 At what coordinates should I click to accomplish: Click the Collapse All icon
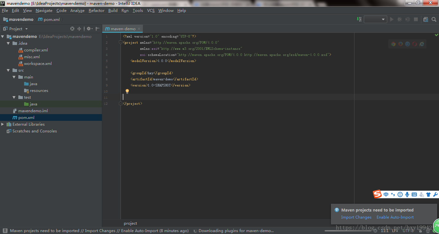coord(79,29)
